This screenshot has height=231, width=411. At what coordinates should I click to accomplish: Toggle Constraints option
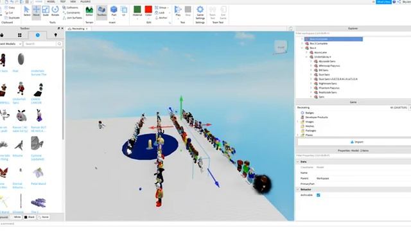tap(71, 13)
